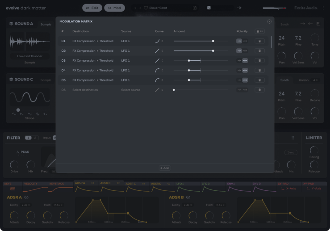The width and height of the screenshot is (330, 231).
Task: Click link icon on ADSR B tab
Action: click(118, 183)
